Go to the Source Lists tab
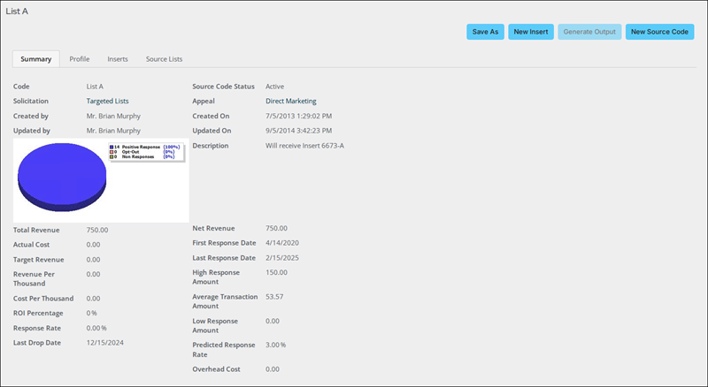Screen dimensions: 708x387 click(164, 59)
